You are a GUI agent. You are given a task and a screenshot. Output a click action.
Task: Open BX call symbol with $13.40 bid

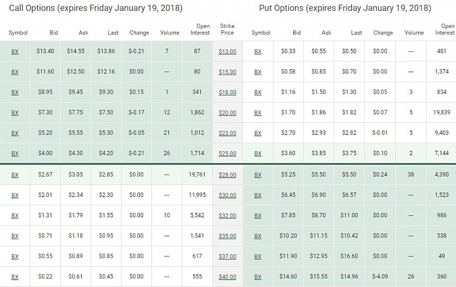point(15,51)
